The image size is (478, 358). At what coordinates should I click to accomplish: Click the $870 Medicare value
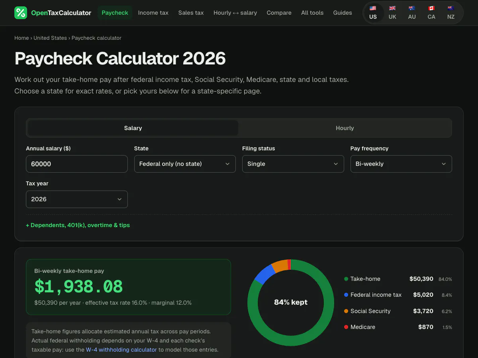426,327
